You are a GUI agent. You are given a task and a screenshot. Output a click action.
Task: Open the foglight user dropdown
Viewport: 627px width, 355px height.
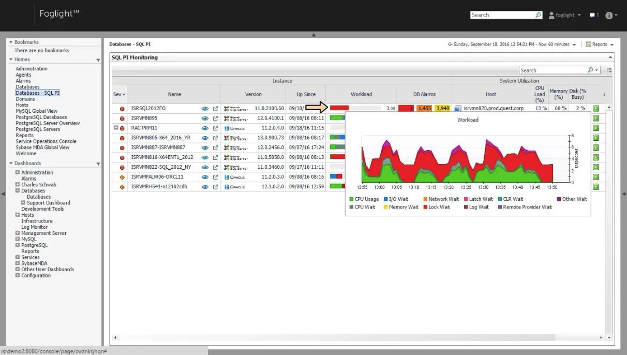565,16
